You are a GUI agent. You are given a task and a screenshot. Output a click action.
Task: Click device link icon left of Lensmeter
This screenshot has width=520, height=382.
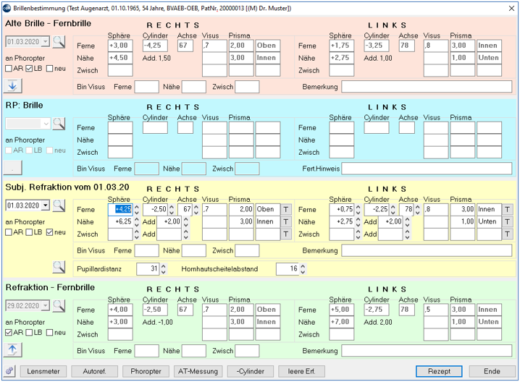tap(9, 371)
